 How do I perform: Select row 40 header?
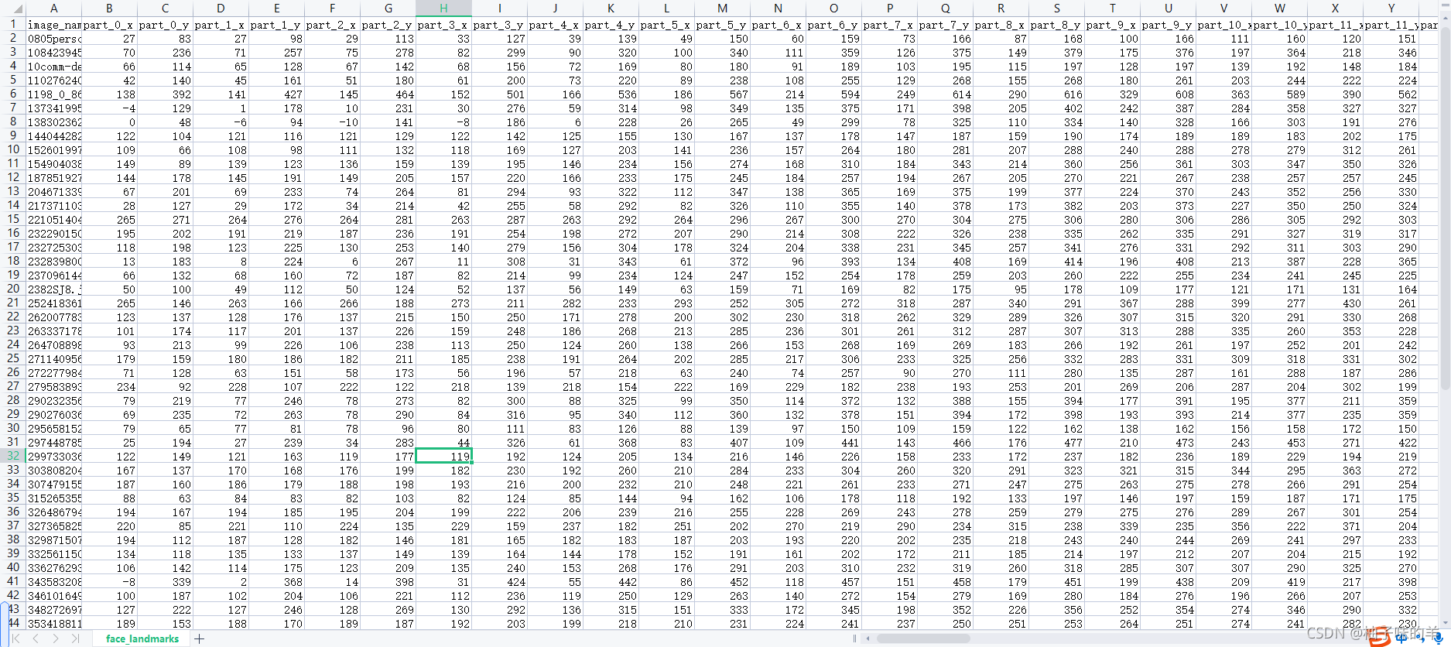pos(12,567)
